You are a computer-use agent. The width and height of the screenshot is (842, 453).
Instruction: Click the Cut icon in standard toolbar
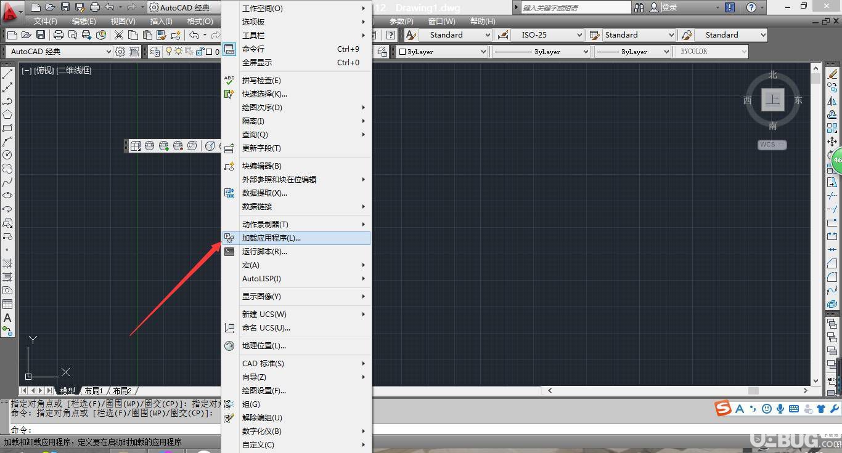pos(118,35)
